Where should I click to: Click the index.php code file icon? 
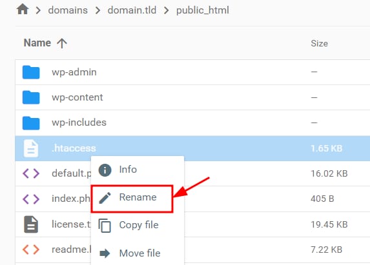pyautogui.click(x=31, y=199)
